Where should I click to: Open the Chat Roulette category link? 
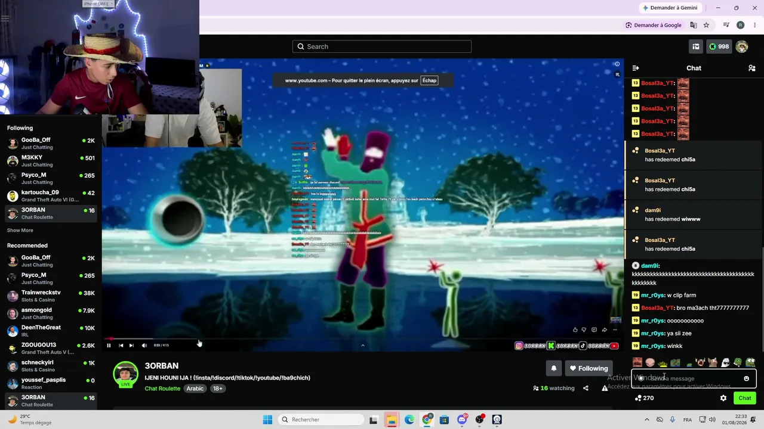click(x=162, y=388)
